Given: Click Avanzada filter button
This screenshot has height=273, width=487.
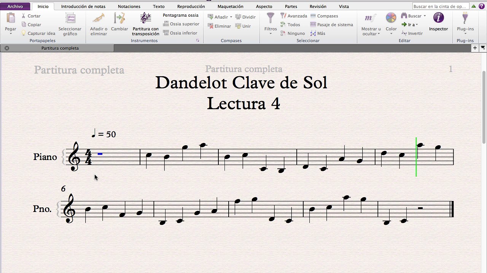Looking at the screenshot, I should 294,16.
